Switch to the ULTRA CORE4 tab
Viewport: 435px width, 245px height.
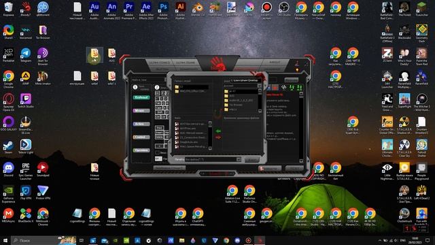185,63
